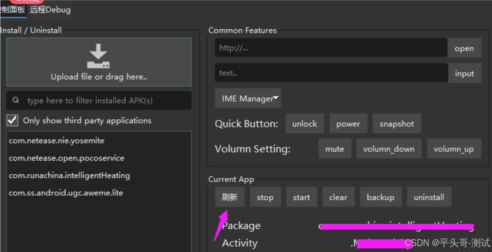Screen dimensions: 492x252
Task: Select com.ss.android.ugc.aweme.lite package
Action: coord(98,193)
